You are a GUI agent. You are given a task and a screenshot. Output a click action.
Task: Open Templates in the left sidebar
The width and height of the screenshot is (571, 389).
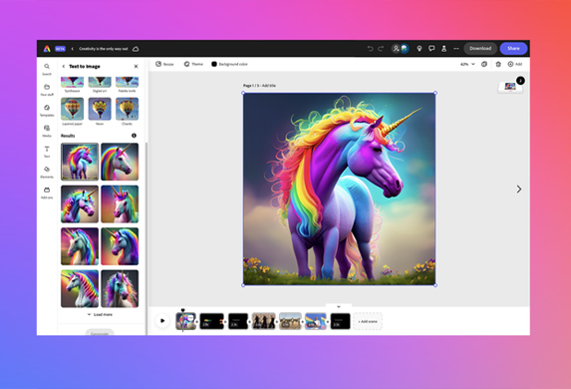tap(47, 111)
